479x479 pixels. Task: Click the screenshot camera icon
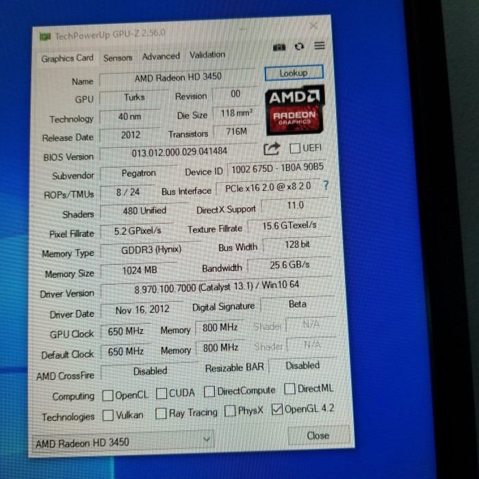click(279, 47)
